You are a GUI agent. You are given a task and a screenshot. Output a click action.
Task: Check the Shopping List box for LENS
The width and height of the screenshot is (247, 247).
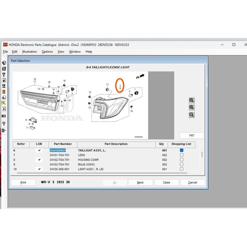pos(182,155)
